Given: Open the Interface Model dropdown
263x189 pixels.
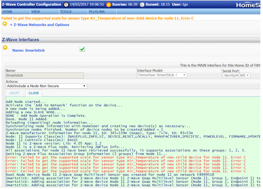Looking at the screenshot, I should 162,75.
